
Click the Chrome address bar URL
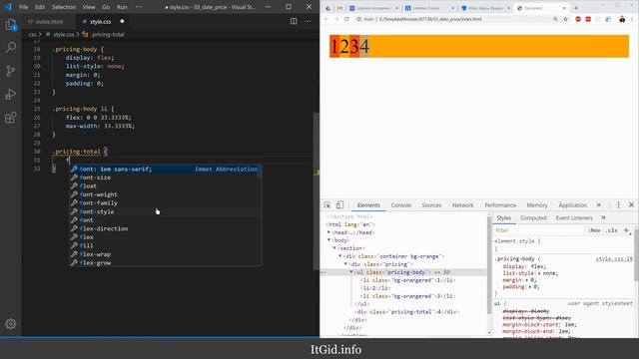coord(430,19)
